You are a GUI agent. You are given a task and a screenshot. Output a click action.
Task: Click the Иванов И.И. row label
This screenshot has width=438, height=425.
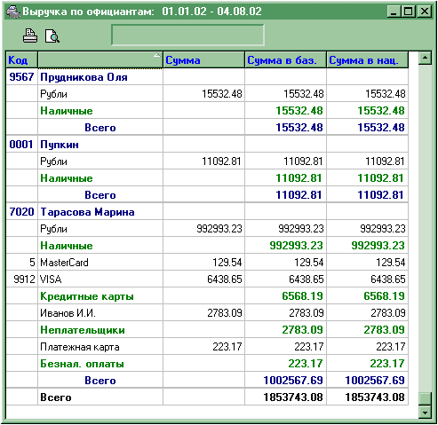[x=68, y=313]
